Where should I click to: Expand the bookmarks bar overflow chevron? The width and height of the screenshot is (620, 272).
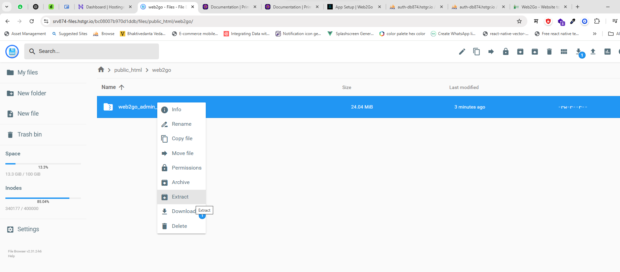tap(595, 34)
